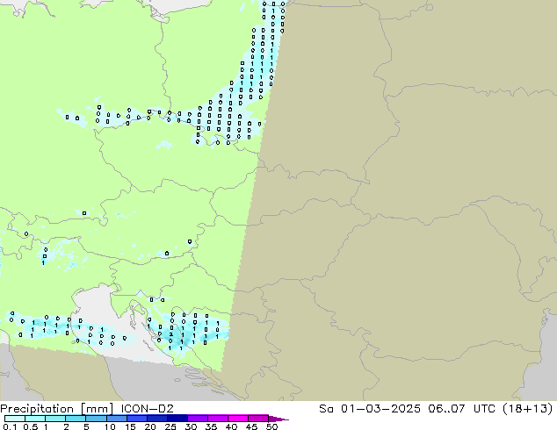
Task: Click the 20–25 mm legend color swatch
Action: coord(157,419)
